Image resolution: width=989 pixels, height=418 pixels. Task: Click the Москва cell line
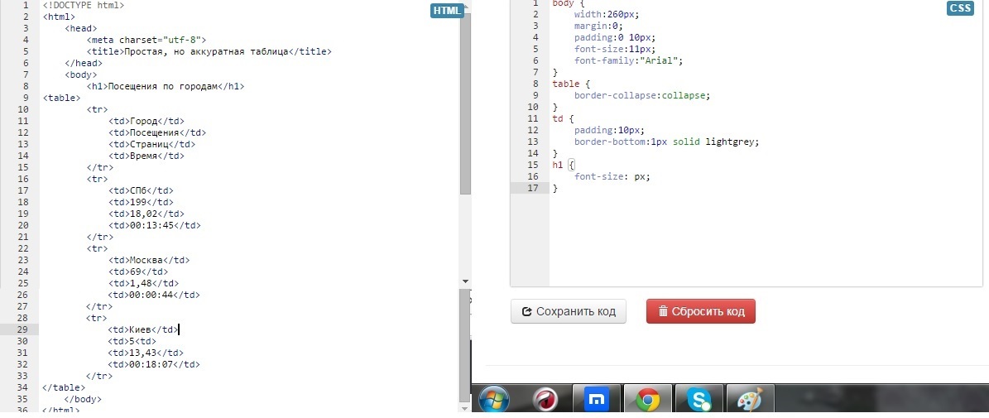click(149, 260)
